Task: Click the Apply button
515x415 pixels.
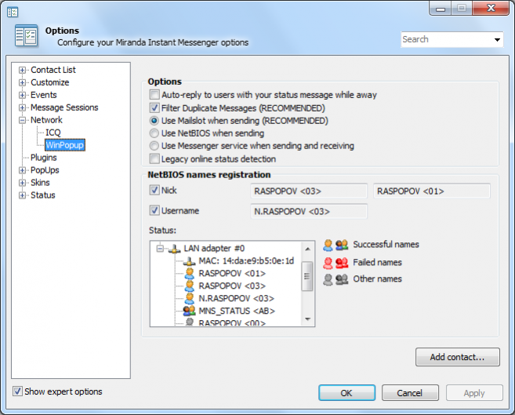Action: [x=474, y=393]
